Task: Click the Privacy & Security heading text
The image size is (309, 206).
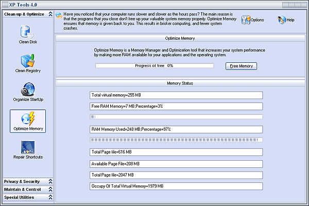Action: coord(22,181)
